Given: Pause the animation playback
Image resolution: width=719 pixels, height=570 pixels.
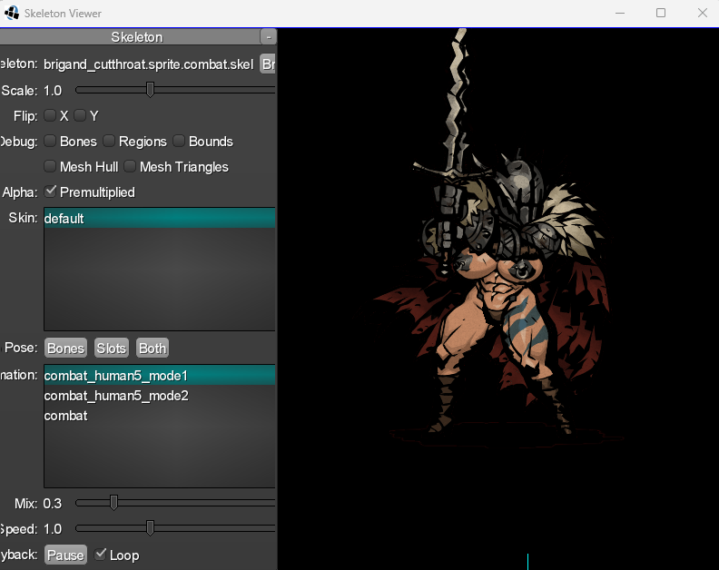Looking at the screenshot, I should (x=65, y=555).
